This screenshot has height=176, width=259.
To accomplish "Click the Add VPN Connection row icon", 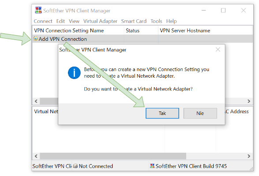I will point(36,39).
